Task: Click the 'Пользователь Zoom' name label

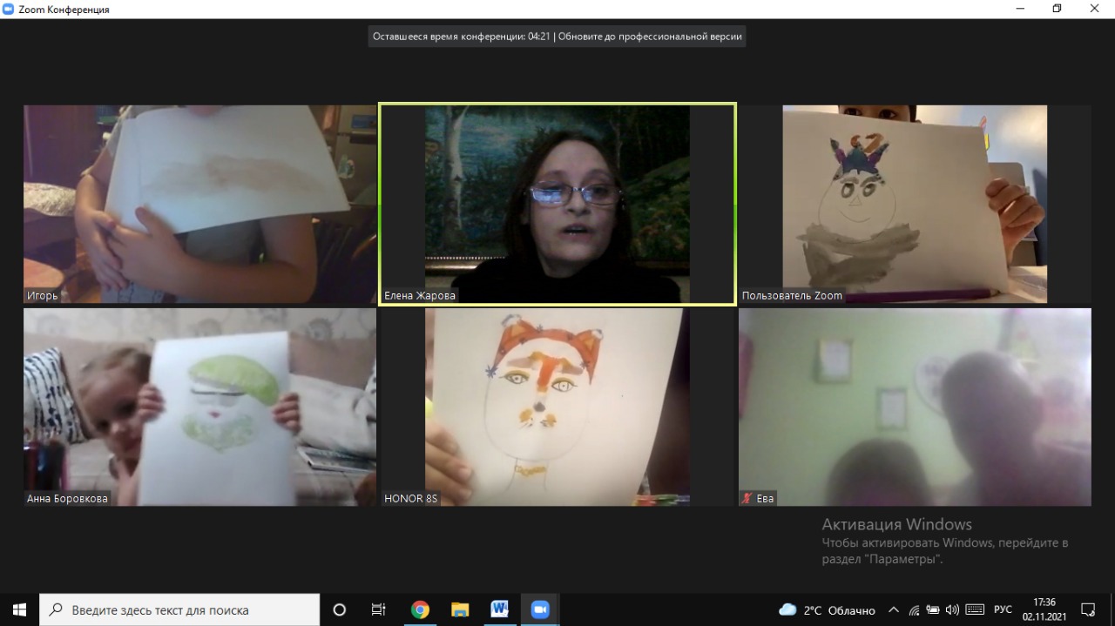Action: point(792,296)
